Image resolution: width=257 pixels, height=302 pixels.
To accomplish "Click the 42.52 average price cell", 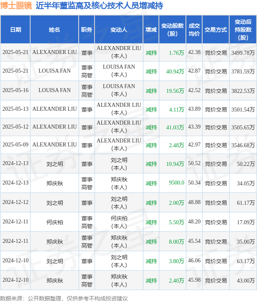I will click(x=194, y=90).
